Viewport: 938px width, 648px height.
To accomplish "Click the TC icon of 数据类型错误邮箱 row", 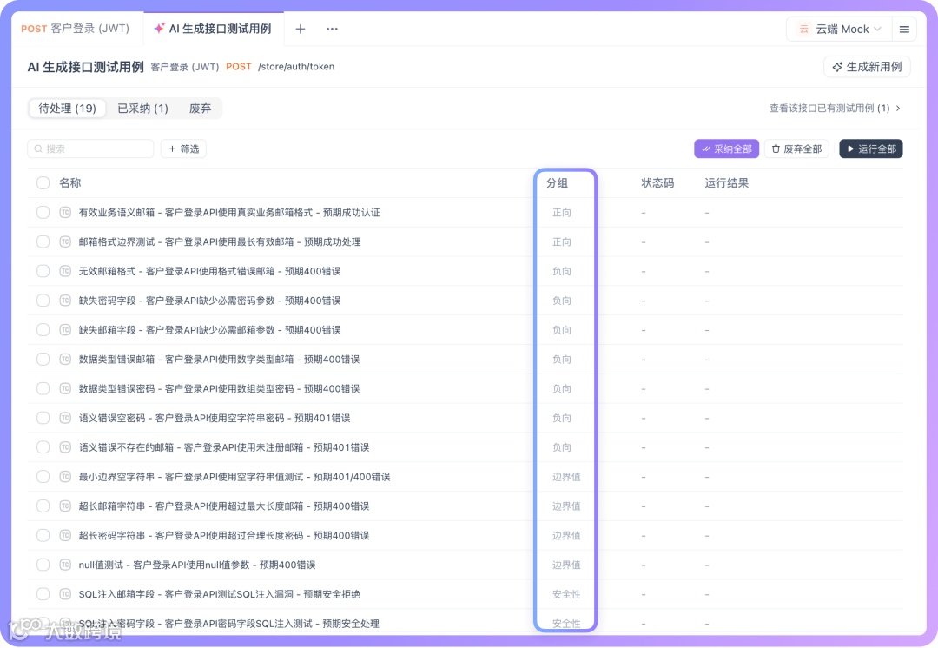I will (65, 359).
